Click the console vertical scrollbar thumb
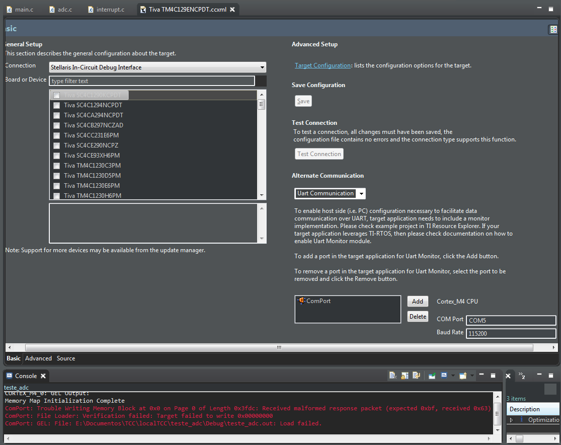The width and height of the screenshot is (561, 445). point(497,413)
